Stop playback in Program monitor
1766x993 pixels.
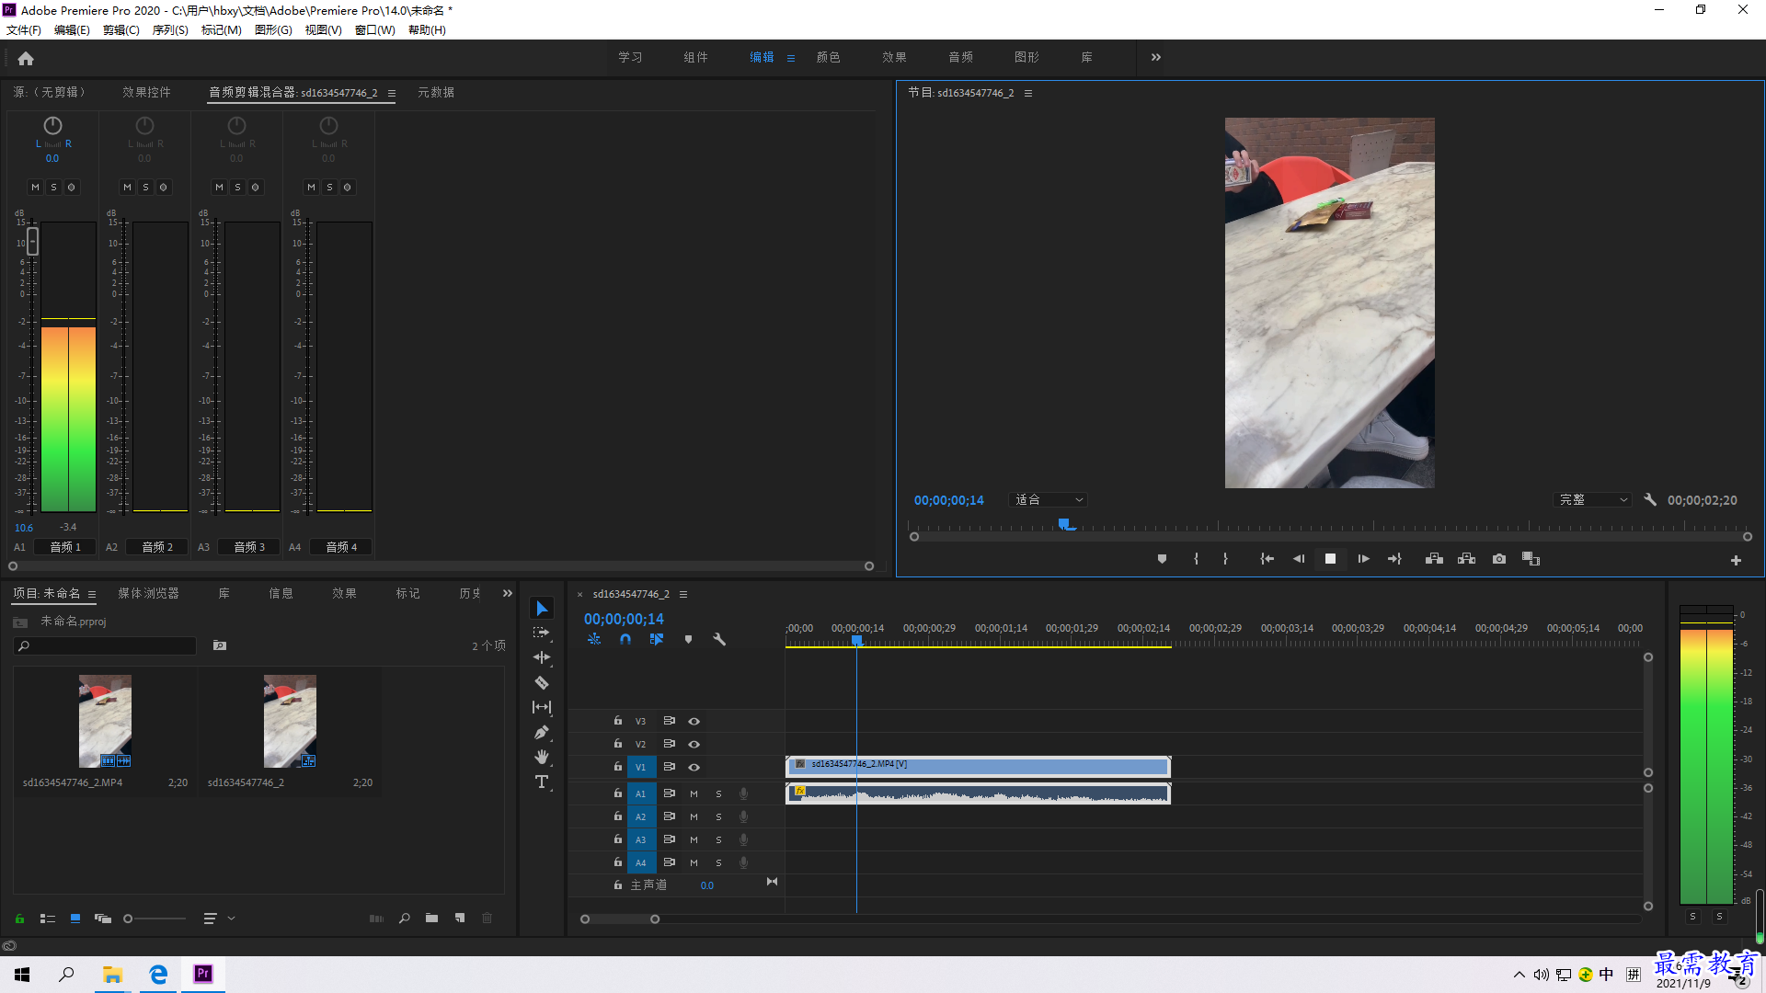click(x=1330, y=559)
